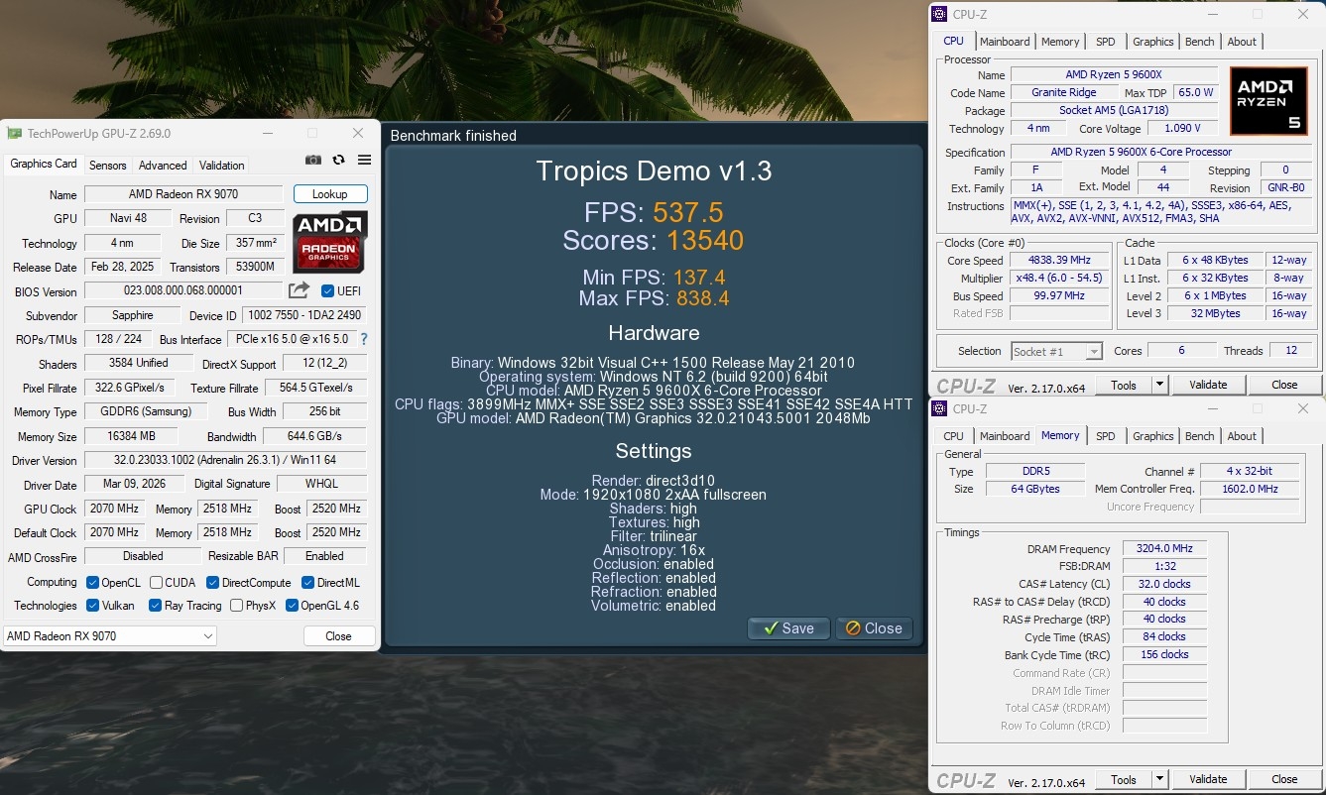Expand Tools arrow in CPU-Z memory window
This screenshot has height=795, width=1326.
(1159, 779)
